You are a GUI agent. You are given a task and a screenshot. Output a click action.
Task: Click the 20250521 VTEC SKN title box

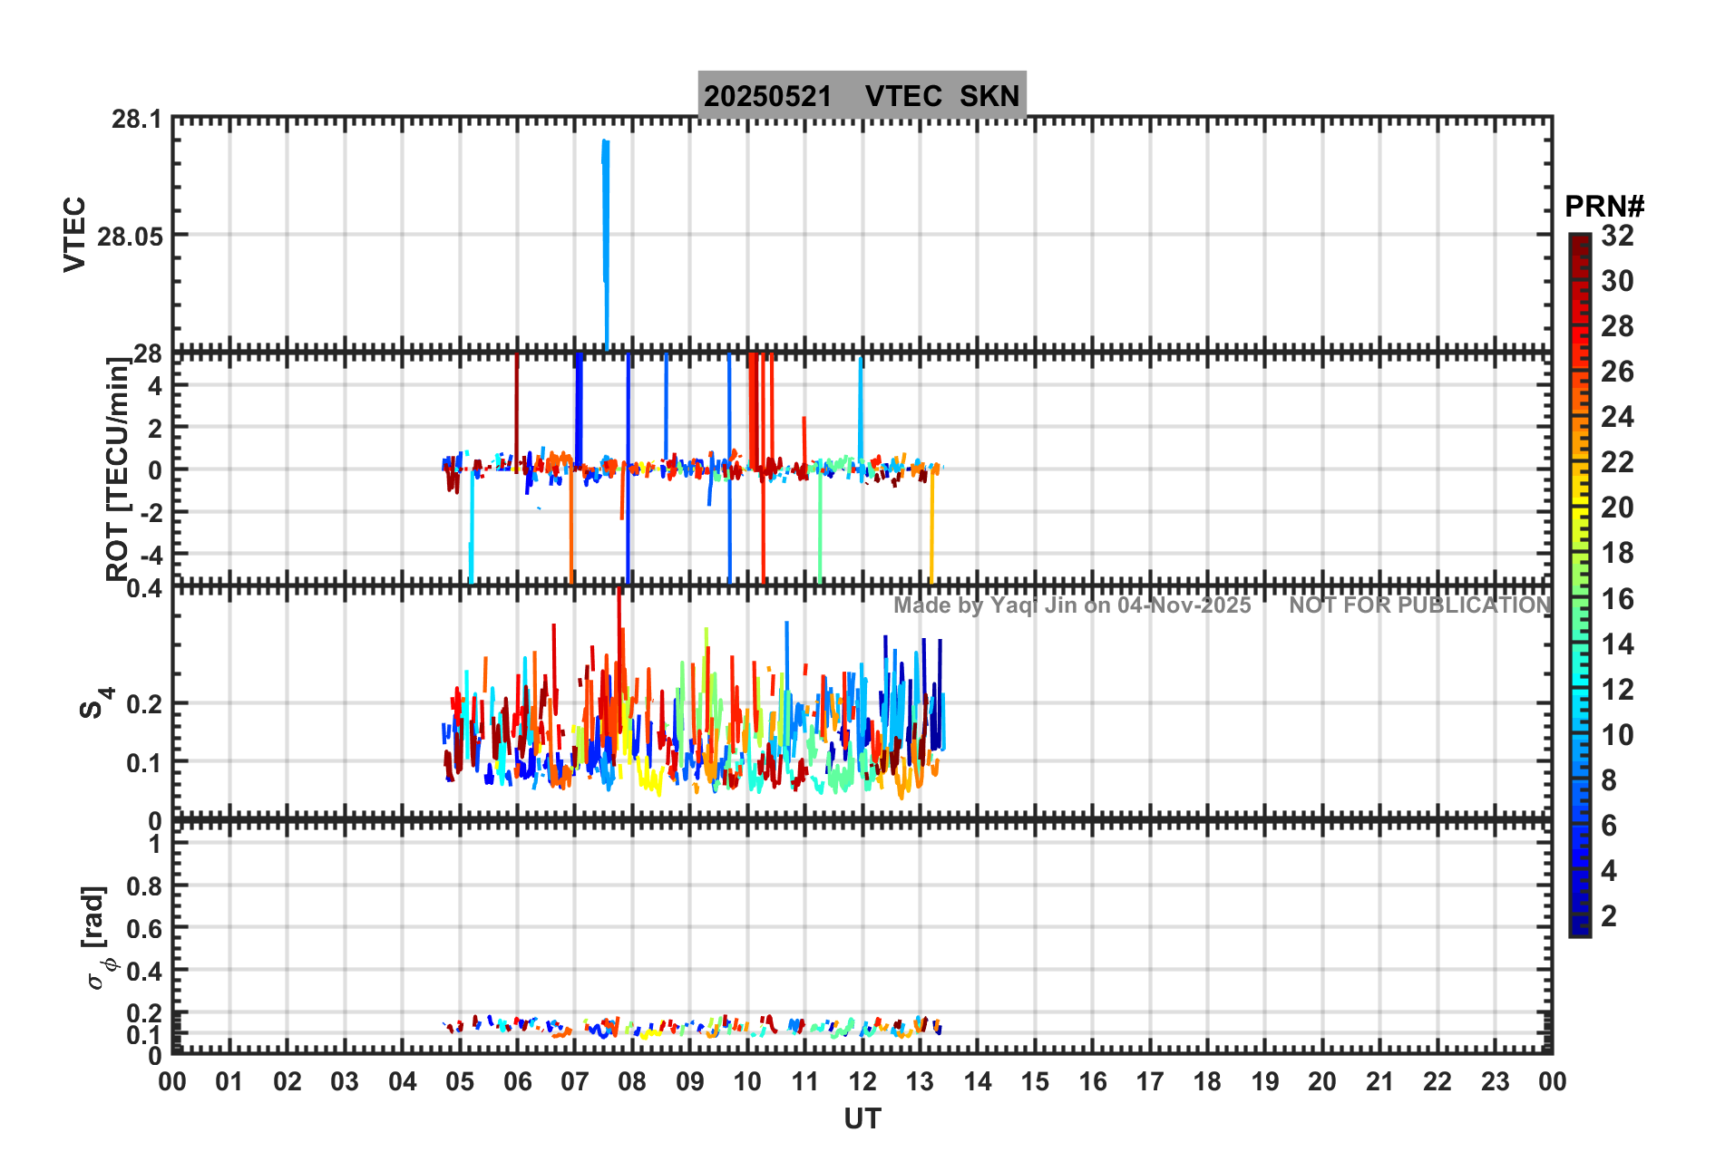(x=862, y=94)
